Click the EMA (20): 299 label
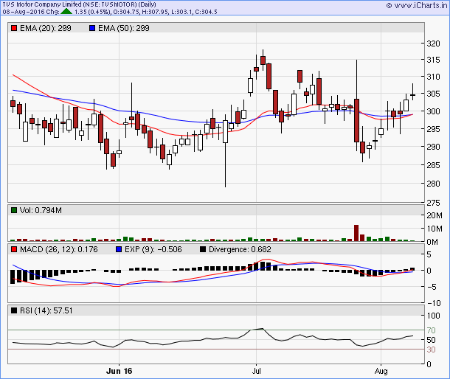This screenshot has height=379, width=450. [45, 28]
